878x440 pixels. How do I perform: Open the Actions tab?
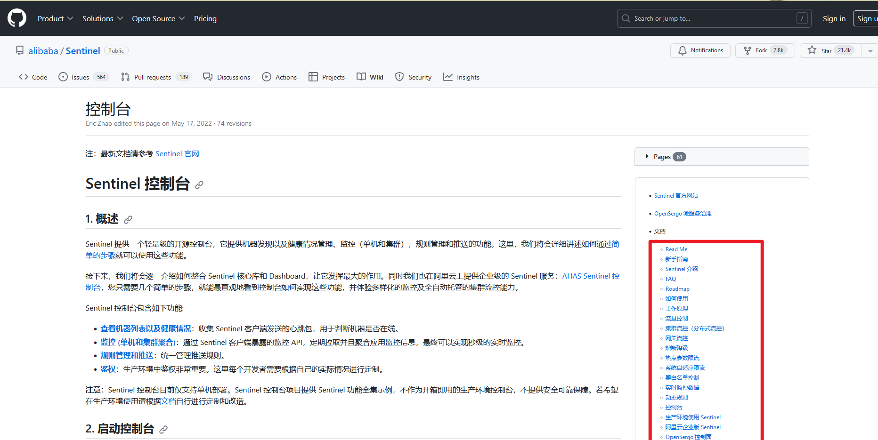(x=279, y=77)
